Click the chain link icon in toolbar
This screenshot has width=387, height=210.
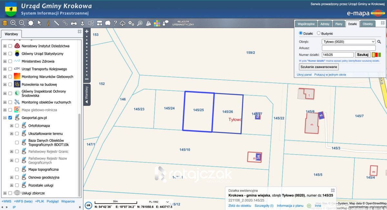coord(65,23)
